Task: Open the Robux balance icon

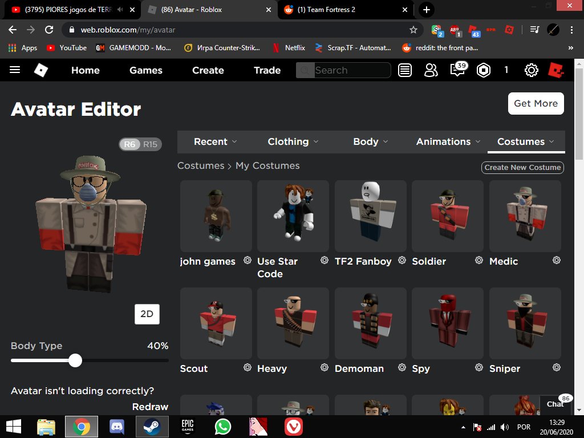Action: (484, 70)
